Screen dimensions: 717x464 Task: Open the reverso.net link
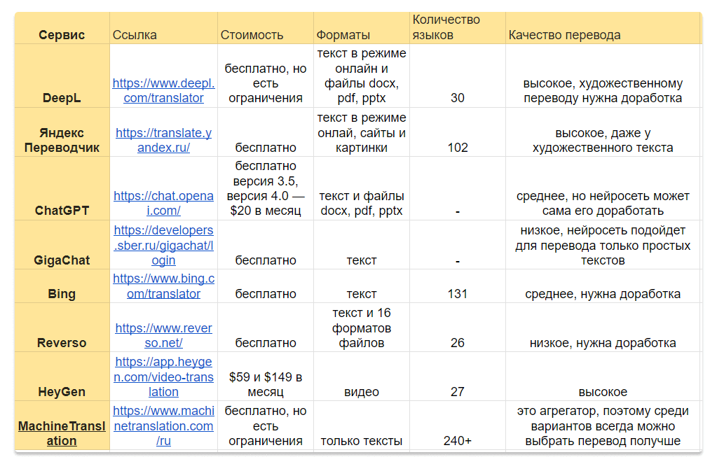[x=164, y=336]
